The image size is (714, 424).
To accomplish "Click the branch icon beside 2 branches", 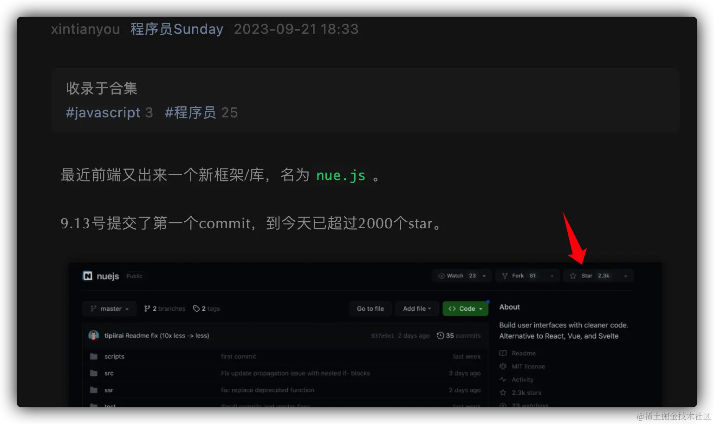I will 147,308.
